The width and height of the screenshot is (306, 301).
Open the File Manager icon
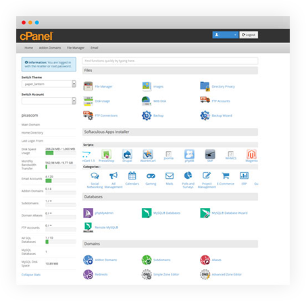[88, 86]
